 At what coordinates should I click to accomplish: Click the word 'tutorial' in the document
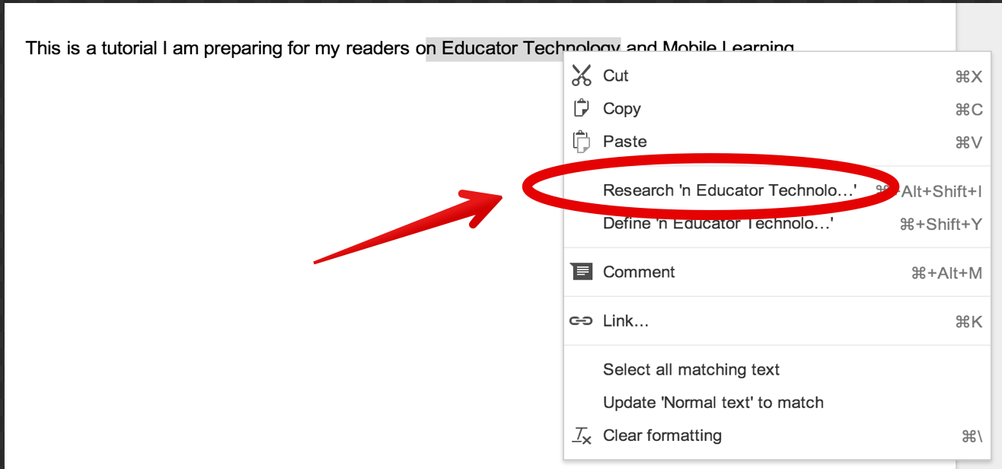click(129, 49)
